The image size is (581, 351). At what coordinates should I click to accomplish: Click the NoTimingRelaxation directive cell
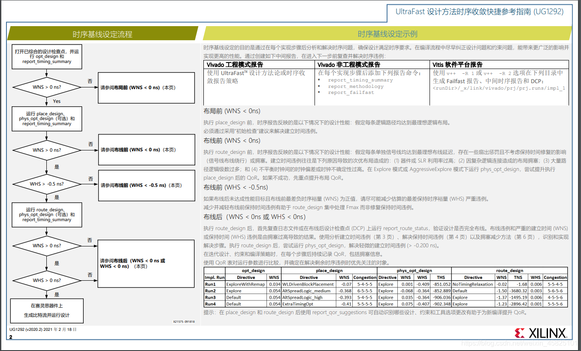pyautogui.click(x=473, y=284)
